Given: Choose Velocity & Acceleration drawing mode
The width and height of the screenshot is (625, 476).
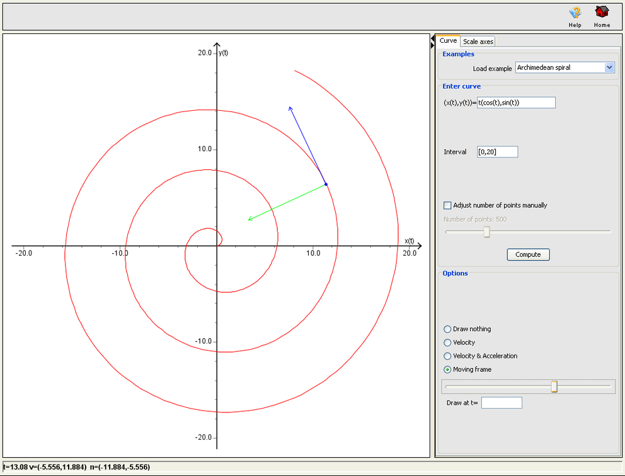Looking at the screenshot, I should tap(447, 356).
